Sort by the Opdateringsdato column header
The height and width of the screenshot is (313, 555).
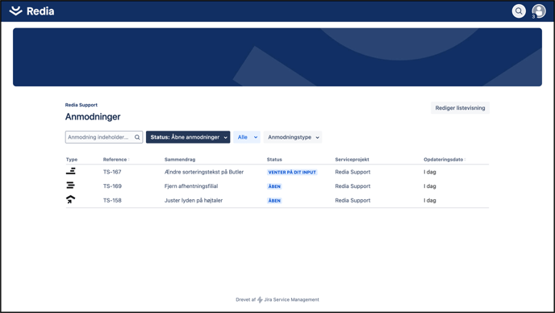click(444, 160)
